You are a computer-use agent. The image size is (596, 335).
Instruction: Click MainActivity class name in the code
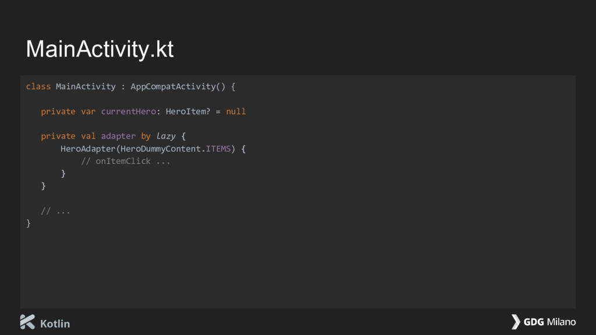pos(86,87)
